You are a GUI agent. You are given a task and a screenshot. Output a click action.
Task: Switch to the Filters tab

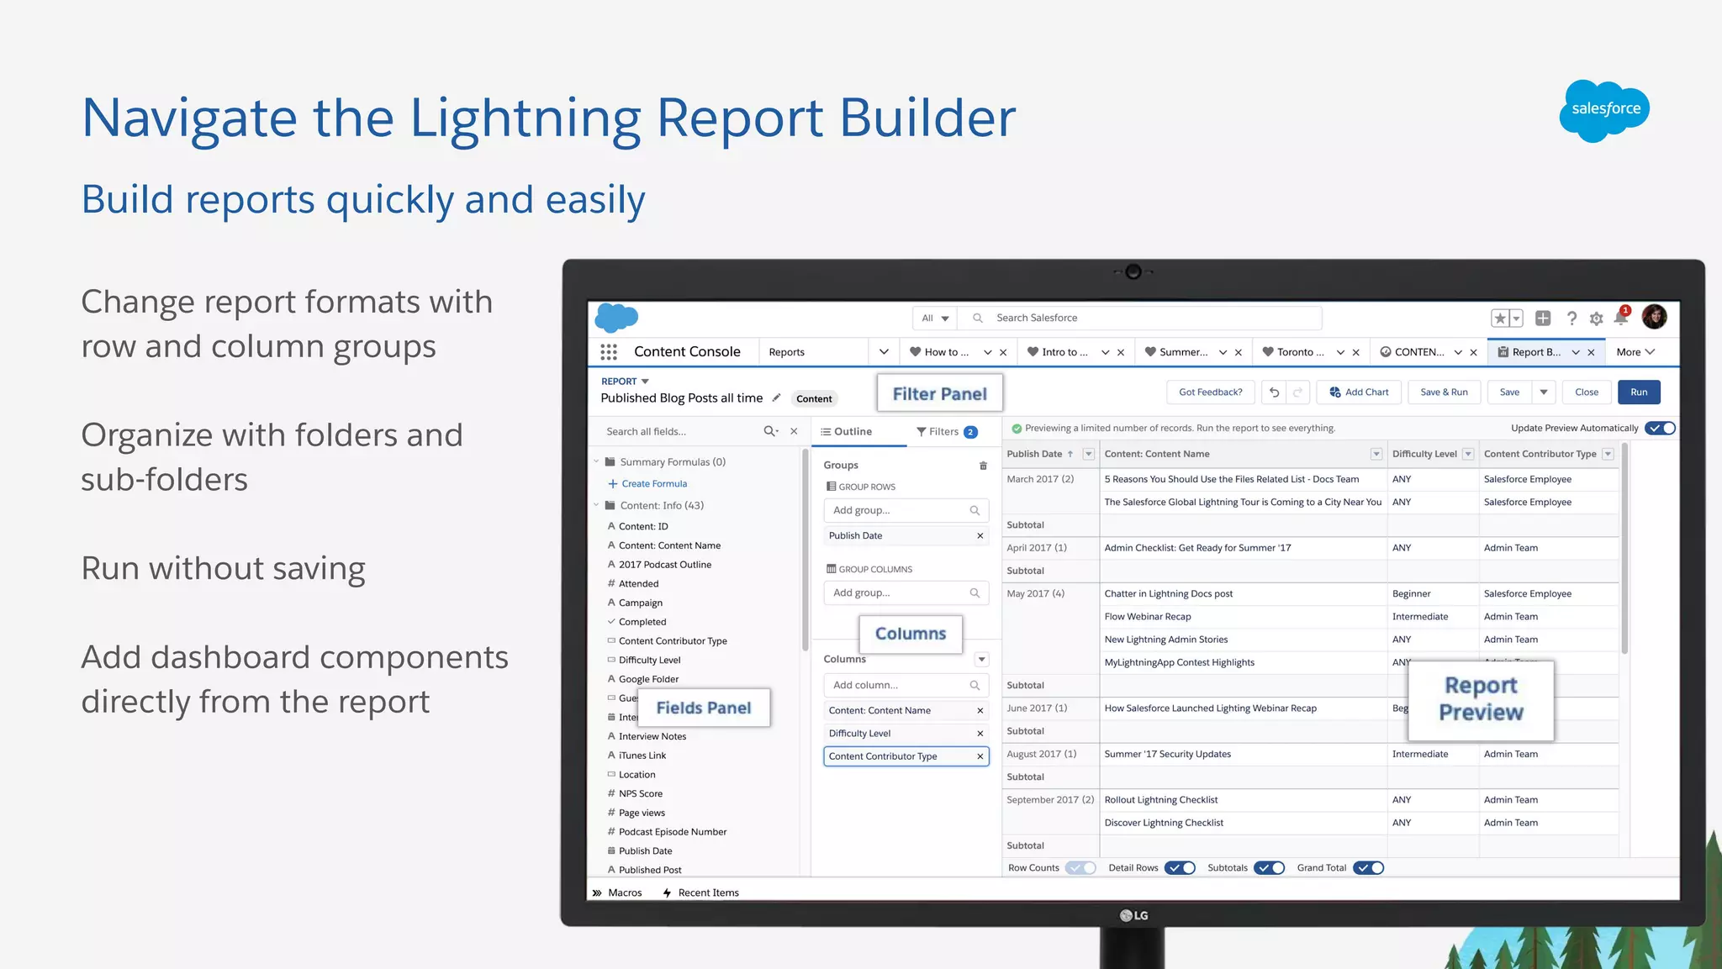click(x=947, y=432)
